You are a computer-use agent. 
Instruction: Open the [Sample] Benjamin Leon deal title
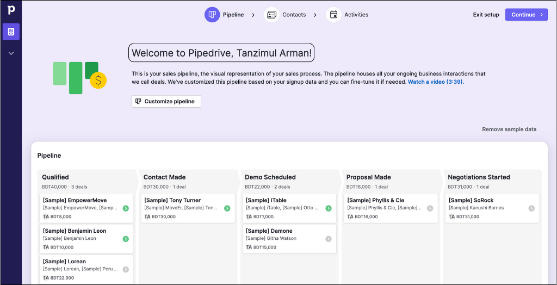[x=75, y=231]
